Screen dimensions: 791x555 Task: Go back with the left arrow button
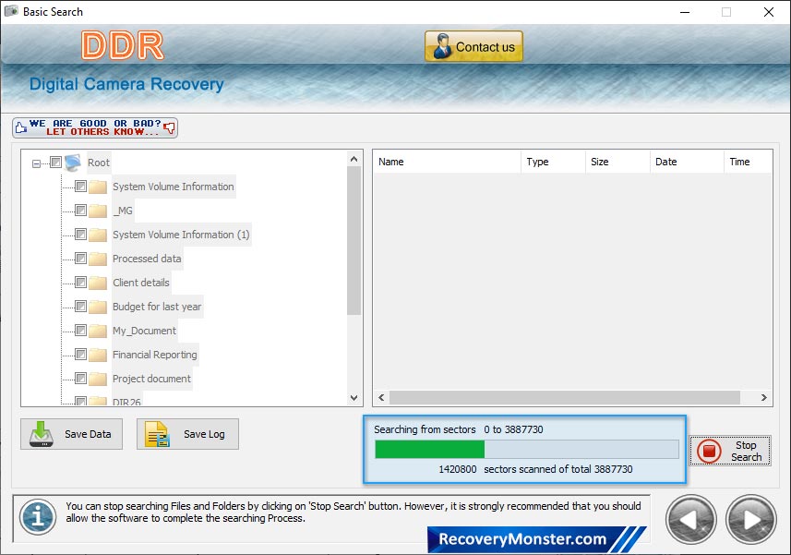(691, 520)
